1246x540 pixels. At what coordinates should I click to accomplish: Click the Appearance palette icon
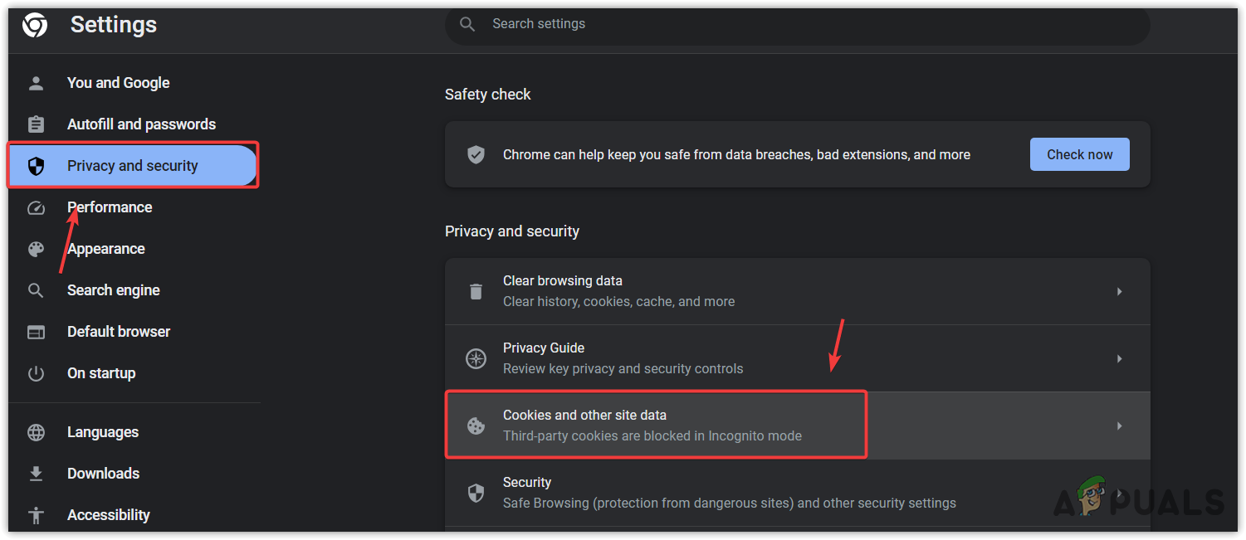tap(36, 249)
